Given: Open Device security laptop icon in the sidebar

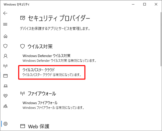Looking at the screenshot, I should 6,86.
